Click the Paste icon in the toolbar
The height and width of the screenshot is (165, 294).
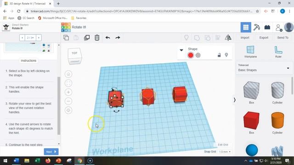click(76, 38)
